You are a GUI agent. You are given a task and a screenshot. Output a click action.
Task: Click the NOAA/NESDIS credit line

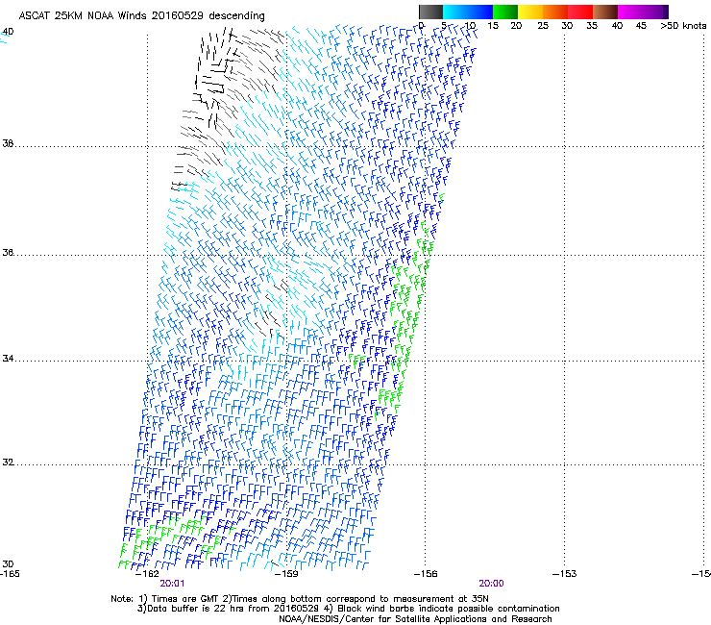click(x=415, y=619)
